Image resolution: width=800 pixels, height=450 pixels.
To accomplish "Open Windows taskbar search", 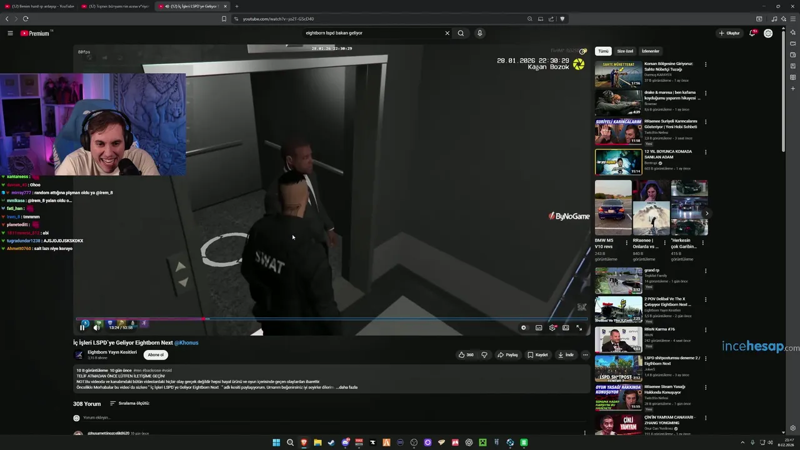I will [290, 442].
